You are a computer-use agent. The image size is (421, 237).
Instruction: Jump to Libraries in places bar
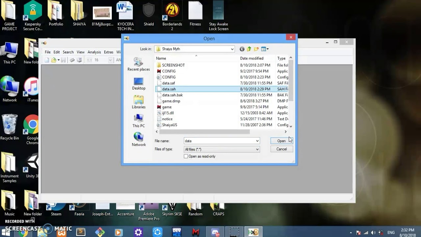[x=138, y=102]
